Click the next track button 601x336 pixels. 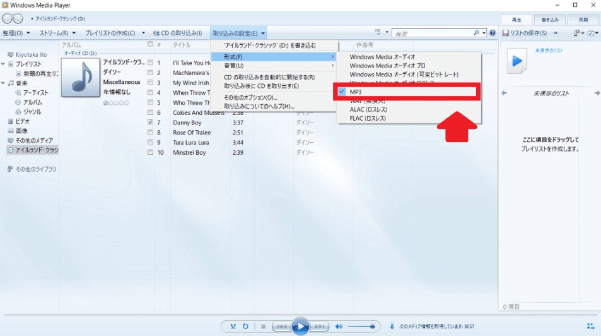319,327
